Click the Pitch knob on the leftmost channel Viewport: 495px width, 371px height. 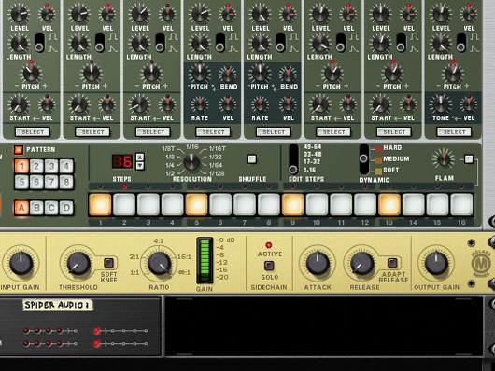tap(31, 73)
